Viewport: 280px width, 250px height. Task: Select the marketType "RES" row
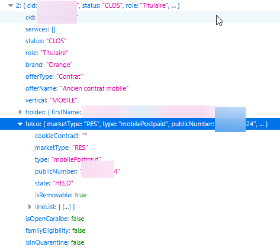[140, 148]
